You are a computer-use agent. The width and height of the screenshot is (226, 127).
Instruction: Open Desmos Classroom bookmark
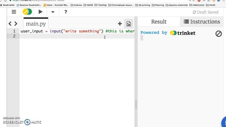[29, 5]
